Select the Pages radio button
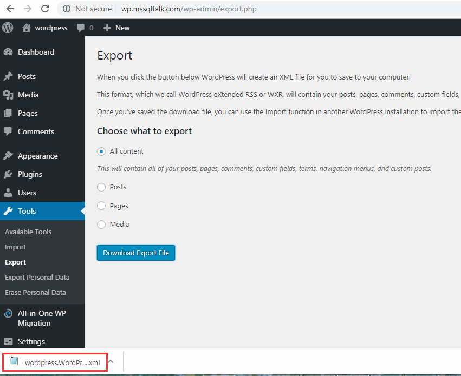Screen dimensions: 461x376 coord(101,206)
